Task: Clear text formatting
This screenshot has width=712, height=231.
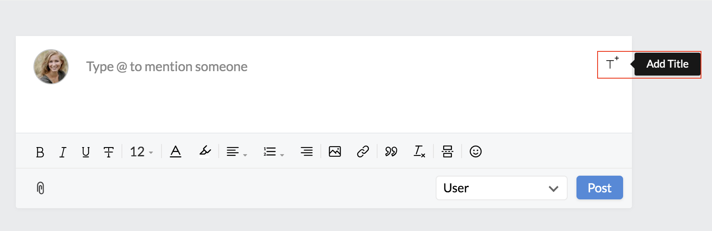Action: (x=419, y=152)
